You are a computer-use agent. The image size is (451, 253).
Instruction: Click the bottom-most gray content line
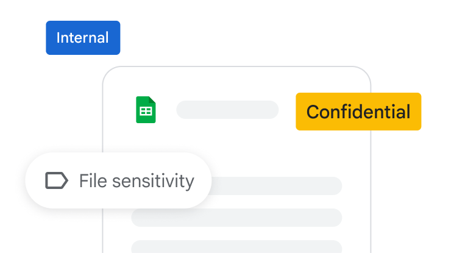click(x=236, y=246)
